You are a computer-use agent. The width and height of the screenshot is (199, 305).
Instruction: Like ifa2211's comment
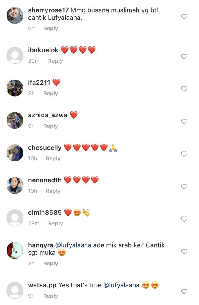tap(184, 89)
